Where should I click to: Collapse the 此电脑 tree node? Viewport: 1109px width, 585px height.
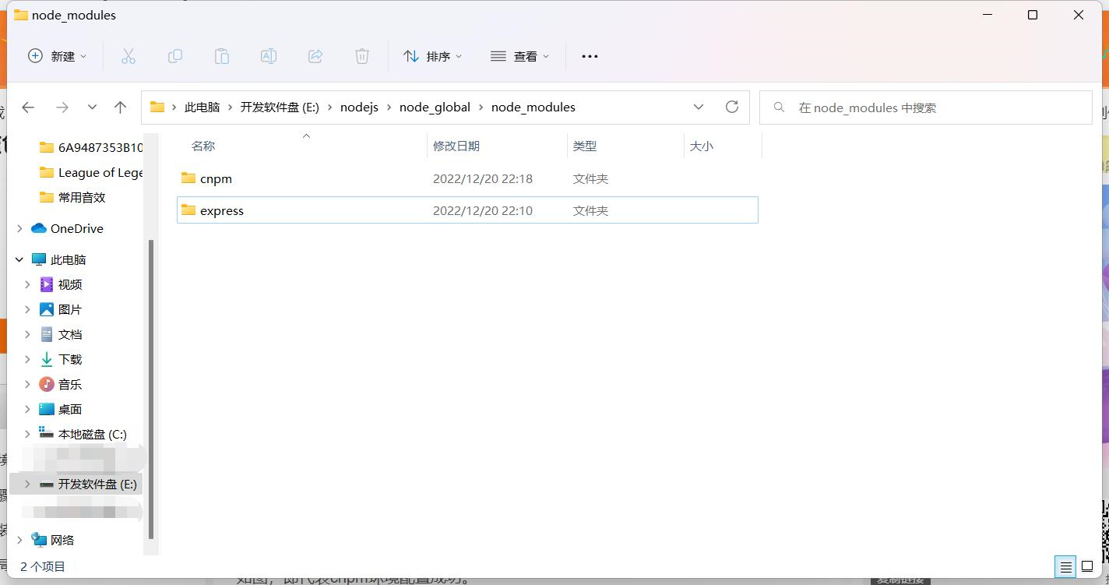coord(19,259)
